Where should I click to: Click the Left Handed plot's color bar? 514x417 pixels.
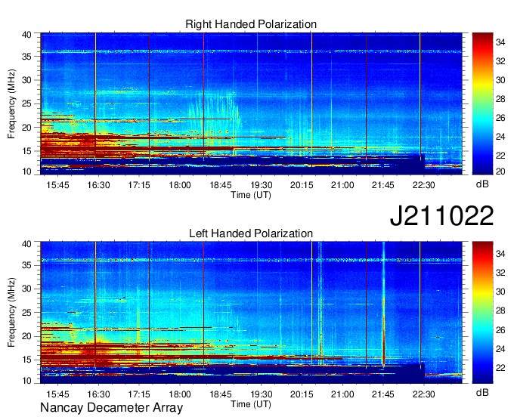(482, 313)
